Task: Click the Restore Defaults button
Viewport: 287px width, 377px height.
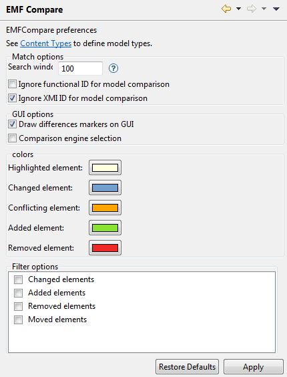Action: click(187, 367)
